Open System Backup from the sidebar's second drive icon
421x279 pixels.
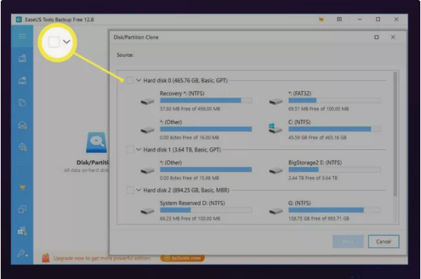pos(23,80)
